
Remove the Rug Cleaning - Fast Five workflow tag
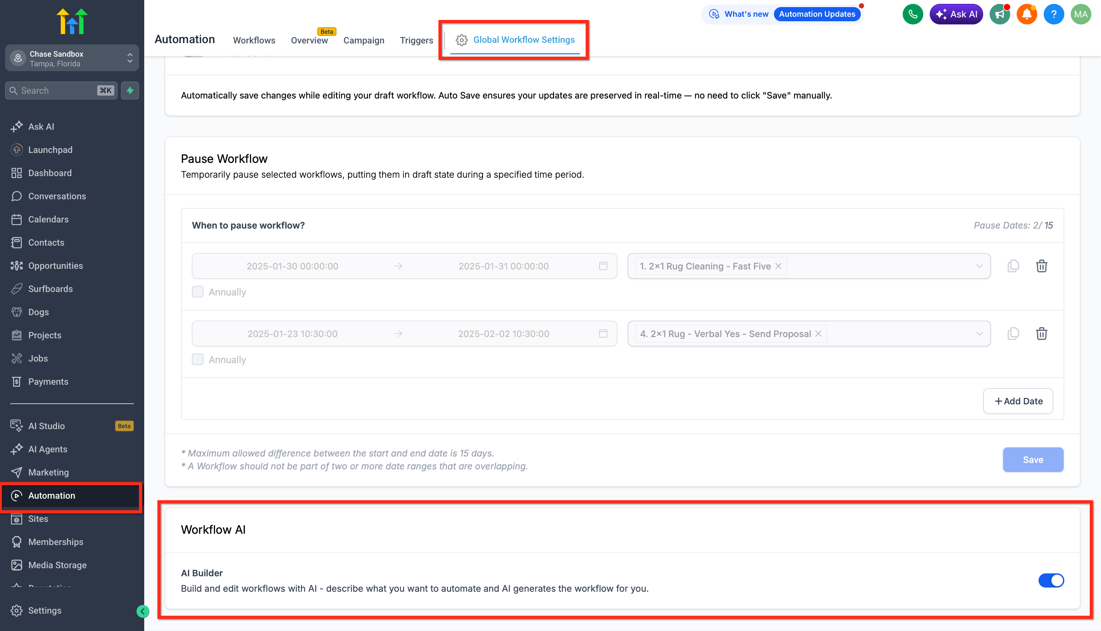779,266
